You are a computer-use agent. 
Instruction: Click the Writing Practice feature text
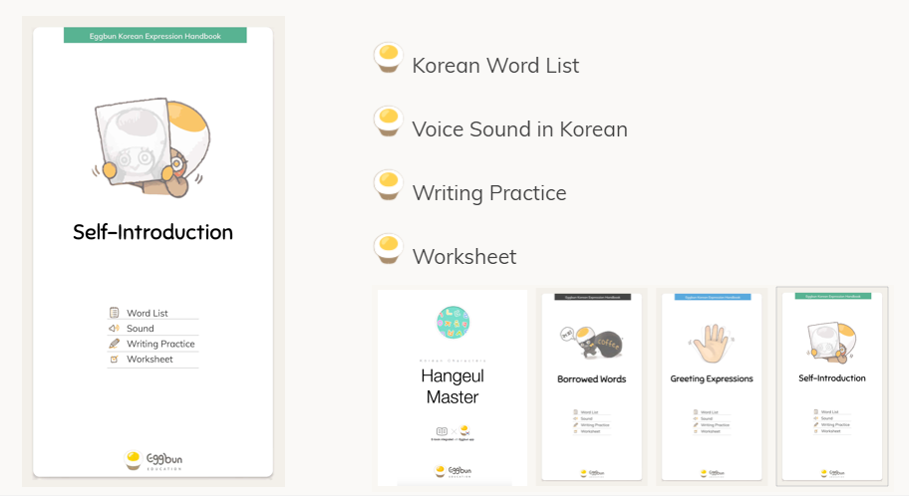click(488, 193)
